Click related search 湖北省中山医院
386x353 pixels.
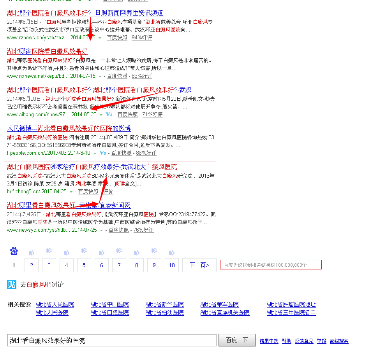(x=109, y=304)
